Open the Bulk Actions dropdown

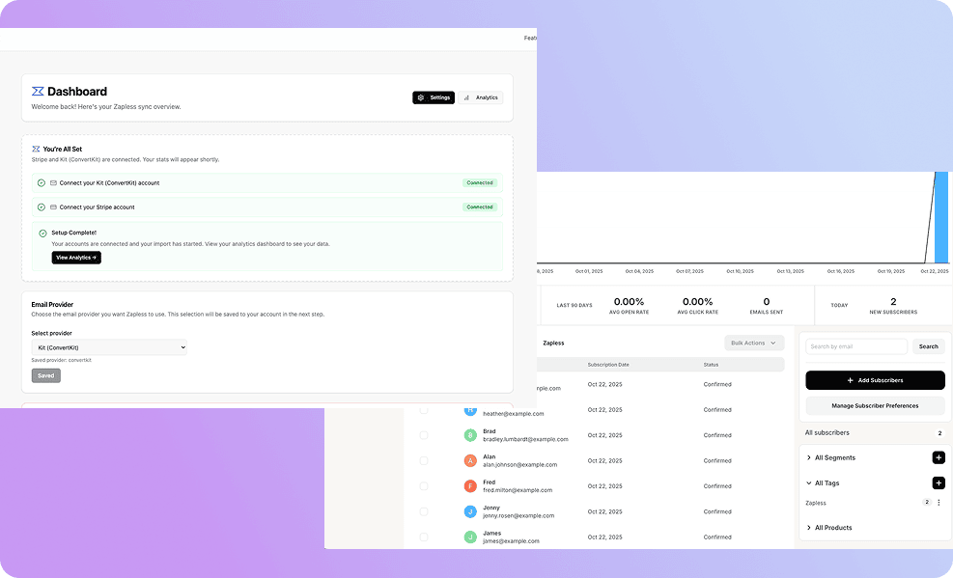(753, 342)
